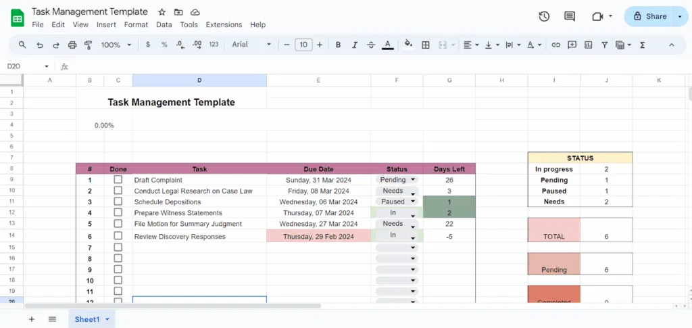Image resolution: width=692 pixels, height=328 pixels.
Task: Open the fill color bucket
Action: tap(408, 45)
